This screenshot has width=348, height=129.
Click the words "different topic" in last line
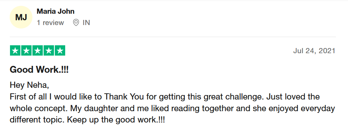tap(37, 120)
